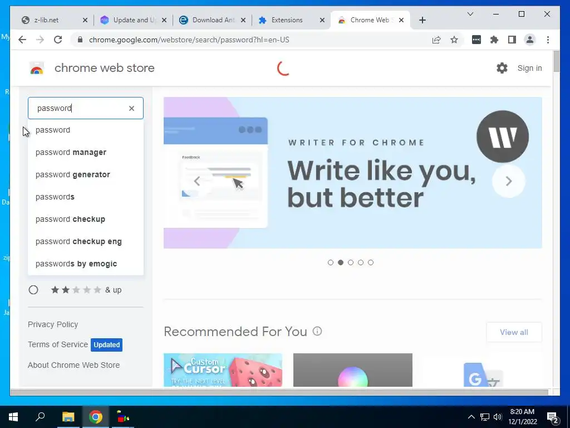Select the 2 stars & up rating filter
The width and height of the screenshot is (570, 428).
point(33,290)
